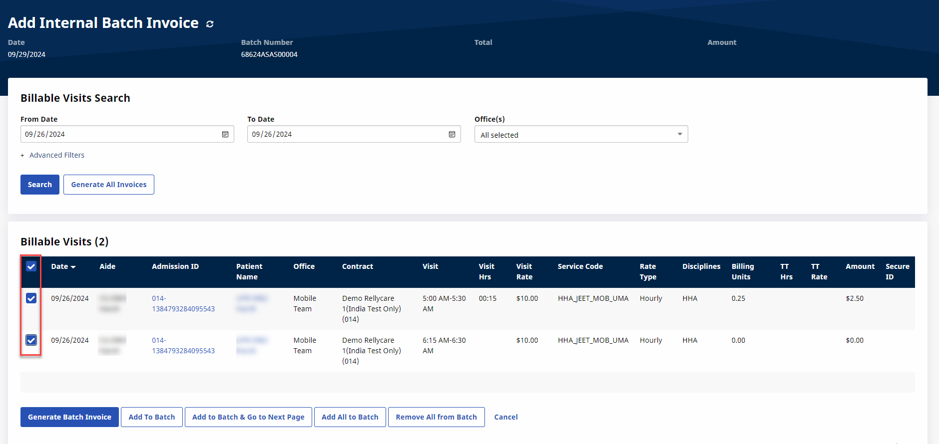Open the To Date calendar picker icon
This screenshot has width=939, height=444.
click(x=452, y=134)
